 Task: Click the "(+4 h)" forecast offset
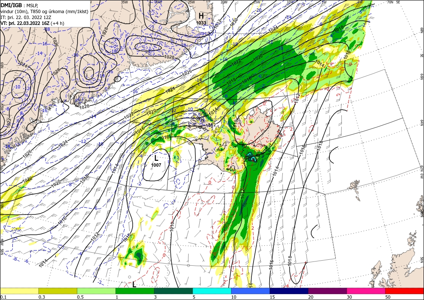click(x=57, y=23)
